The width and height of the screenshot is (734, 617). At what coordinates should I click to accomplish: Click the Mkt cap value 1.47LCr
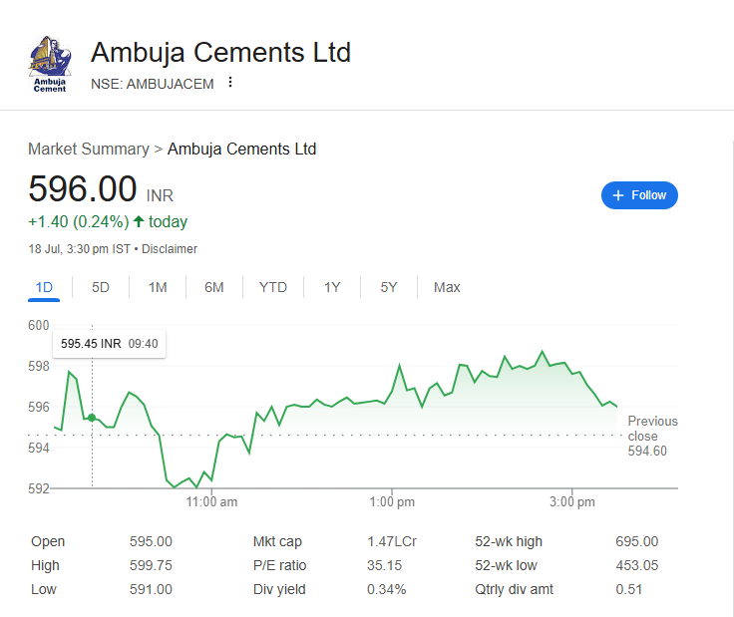coord(392,541)
